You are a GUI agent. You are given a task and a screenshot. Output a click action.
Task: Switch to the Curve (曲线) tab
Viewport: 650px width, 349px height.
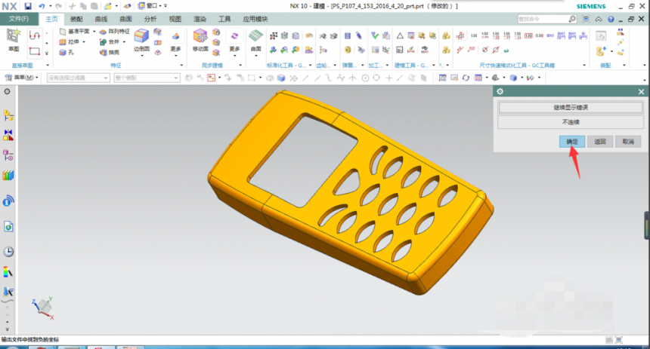click(101, 19)
